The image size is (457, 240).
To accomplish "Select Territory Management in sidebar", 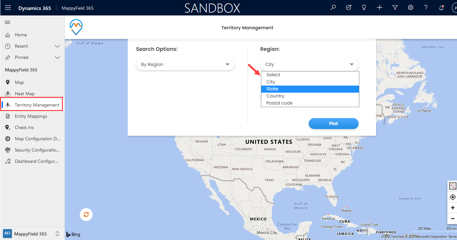I will click(x=32, y=105).
